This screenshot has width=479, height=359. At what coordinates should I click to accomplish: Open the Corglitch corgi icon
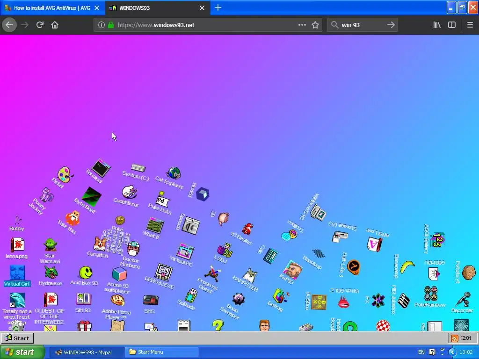[x=100, y=244]
